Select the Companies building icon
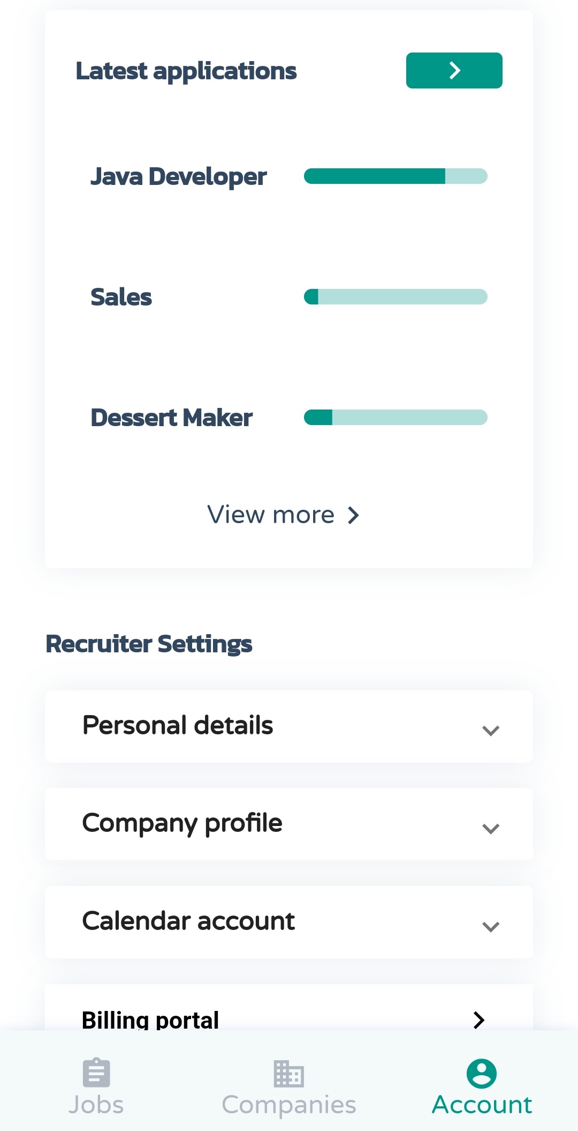 click(288, 1074)
